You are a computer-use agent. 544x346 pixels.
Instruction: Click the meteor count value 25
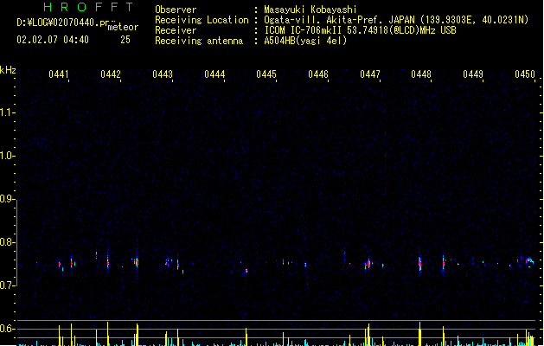click(x=125, y=40)
